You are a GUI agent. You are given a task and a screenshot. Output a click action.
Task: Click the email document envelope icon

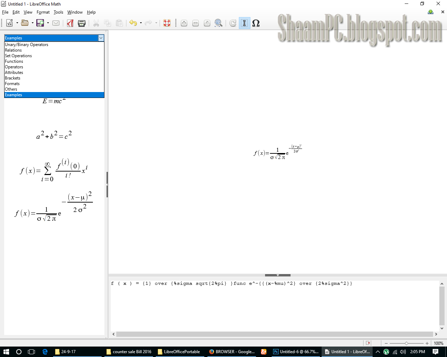(56, 23)
